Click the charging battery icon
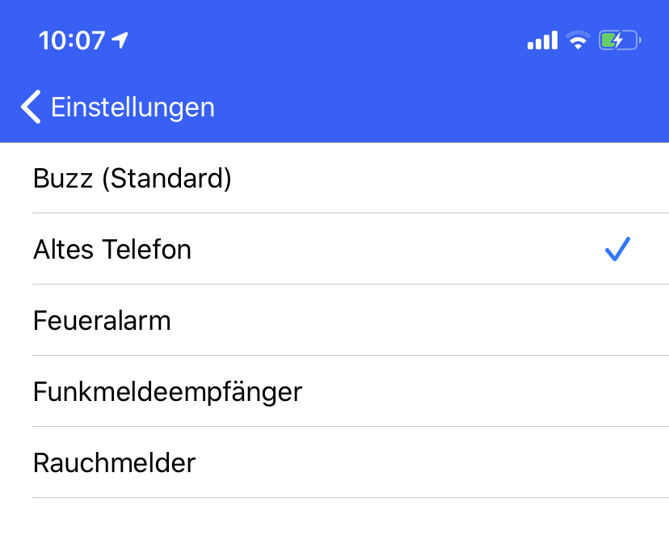This screenshot has height=536, width=669. [x=619, y=40]
